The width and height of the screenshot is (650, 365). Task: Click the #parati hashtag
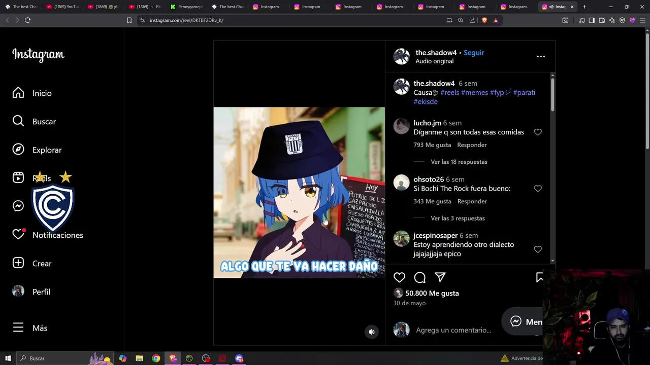tap(524, 93)
